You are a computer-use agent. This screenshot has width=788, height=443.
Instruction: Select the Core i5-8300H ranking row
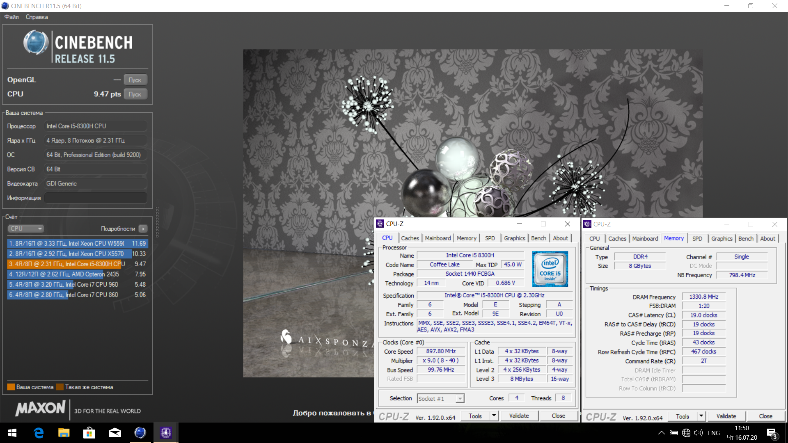pos(78,264)
